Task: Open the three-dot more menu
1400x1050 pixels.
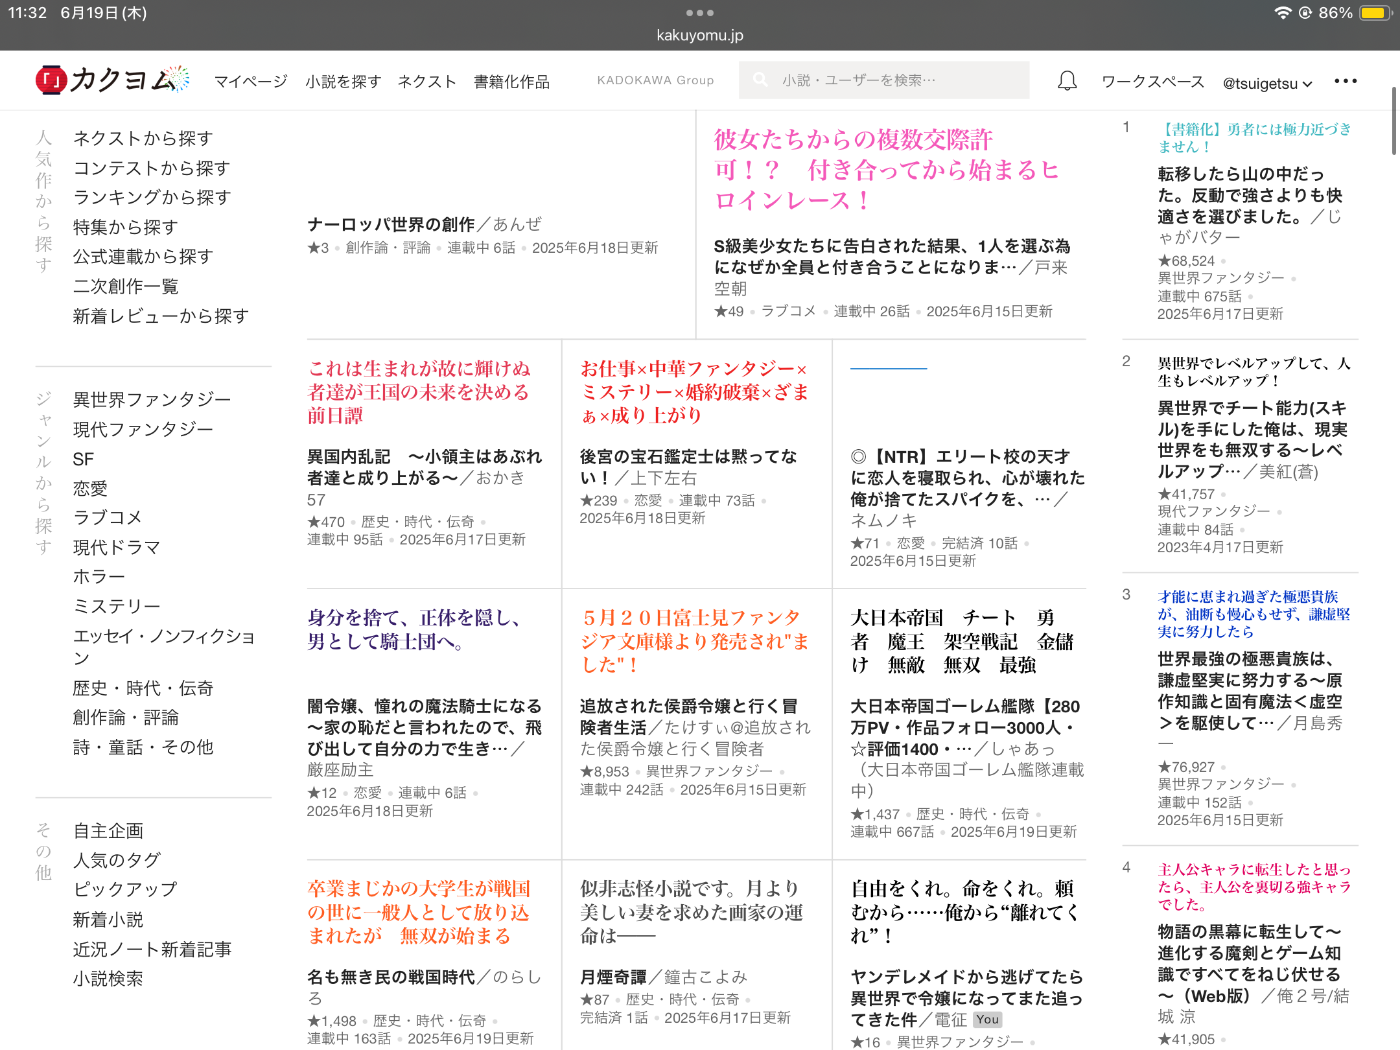Action: pos(1346,81)
